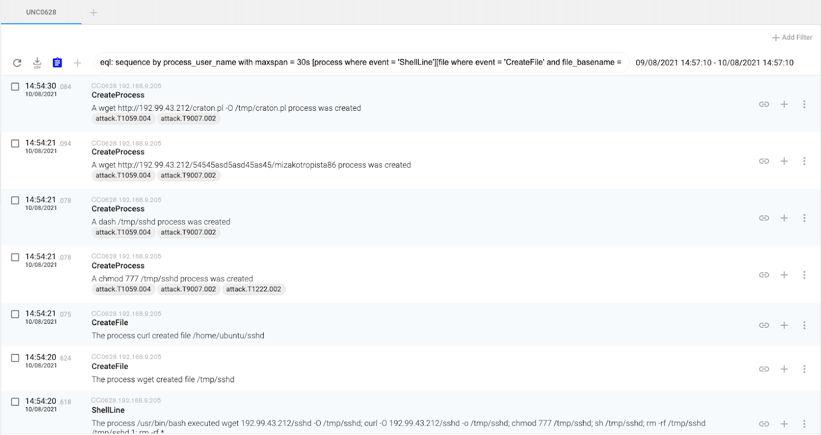The height and width of the screenshot is (435, 821).
Task: Switch to the UNC0628 tab
Action: [41, 12]
